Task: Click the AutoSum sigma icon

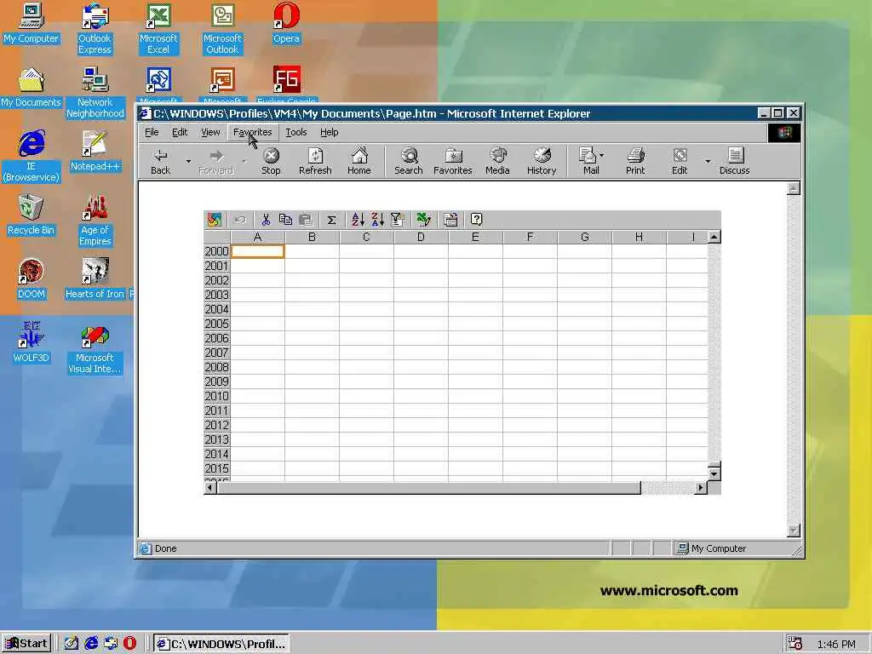Action: tap(331, 220)
